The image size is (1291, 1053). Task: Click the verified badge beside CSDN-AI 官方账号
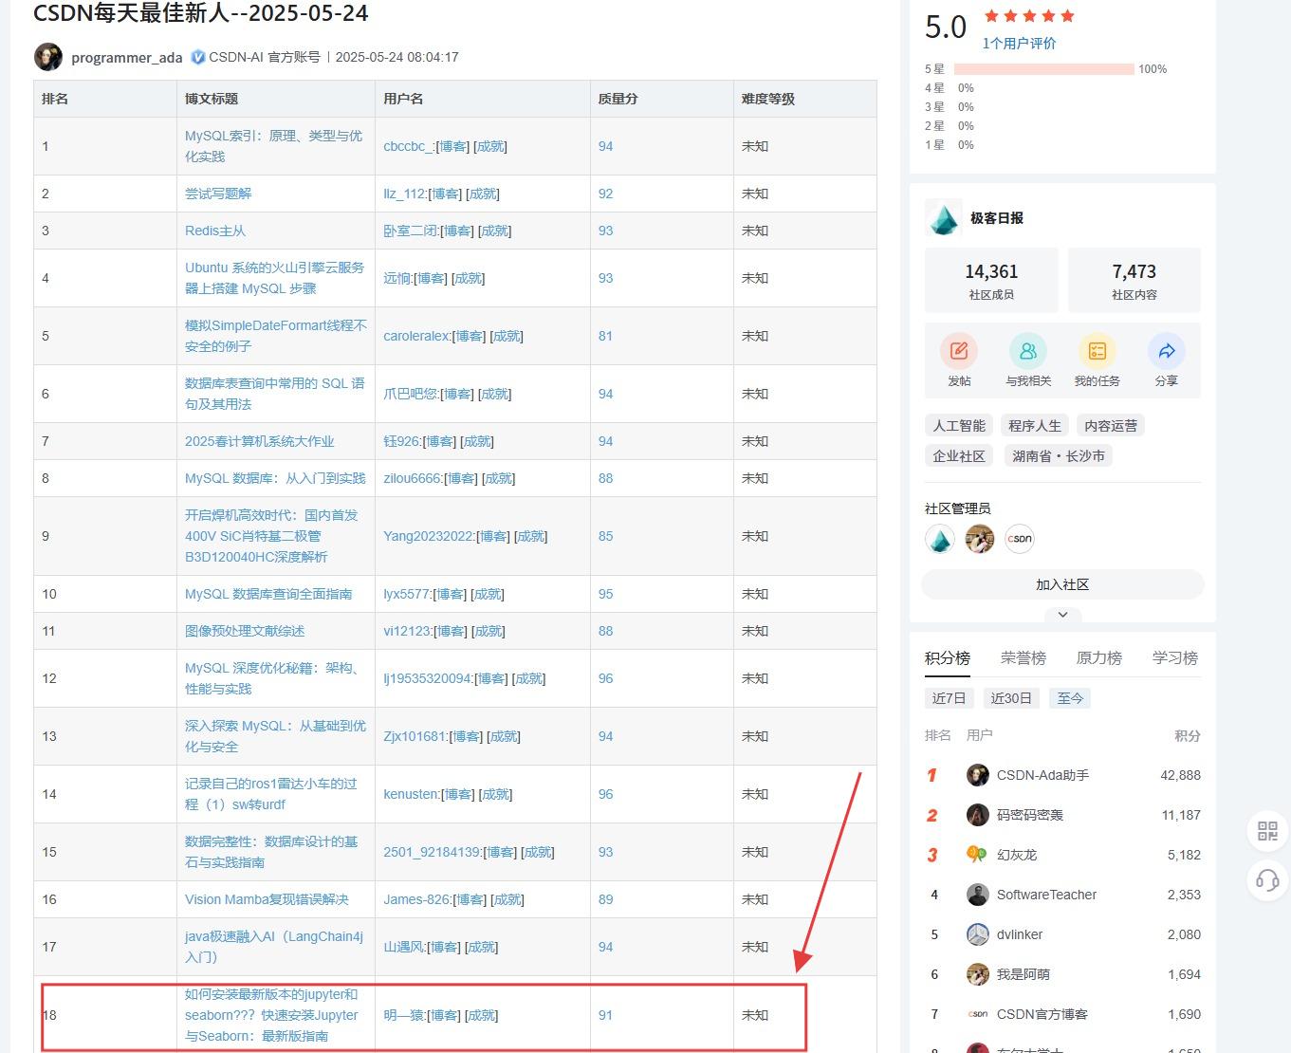[x=197, y=56]
